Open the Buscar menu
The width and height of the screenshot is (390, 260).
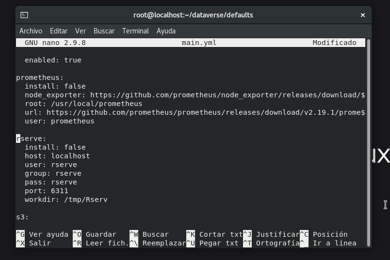104,31
